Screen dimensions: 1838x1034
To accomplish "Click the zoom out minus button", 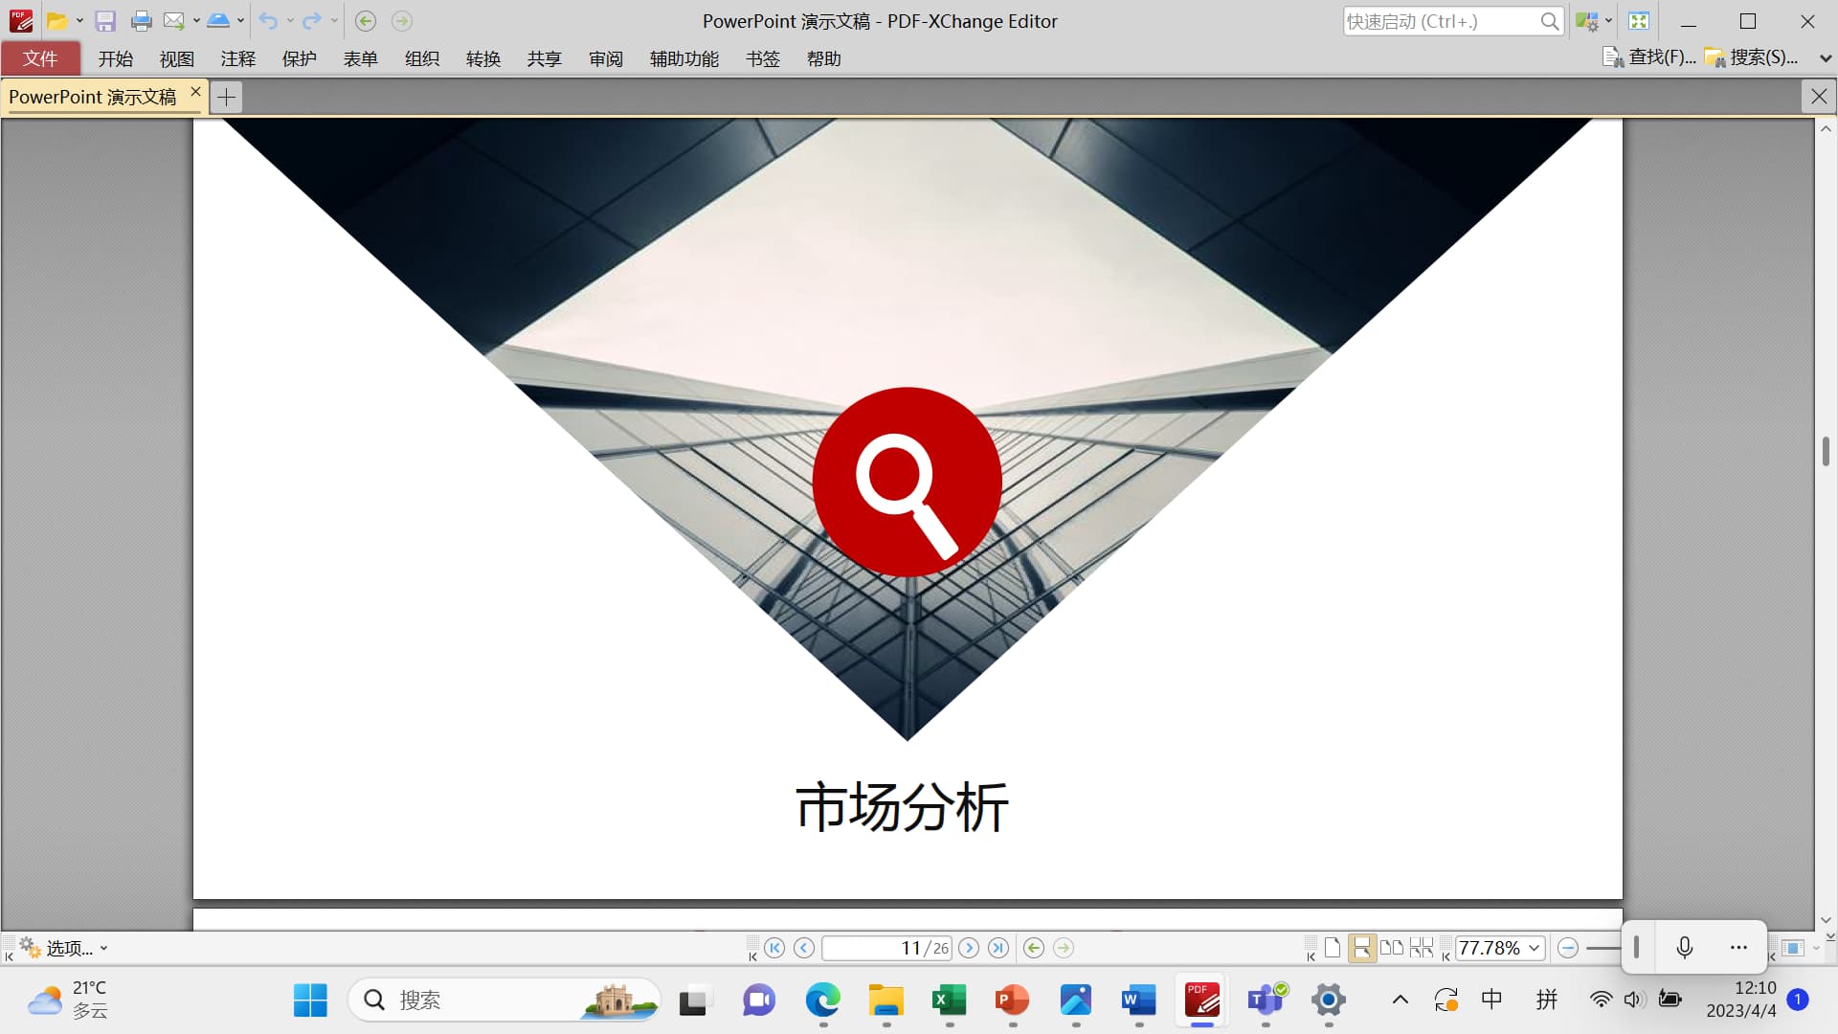I will tap(1567, 948).
